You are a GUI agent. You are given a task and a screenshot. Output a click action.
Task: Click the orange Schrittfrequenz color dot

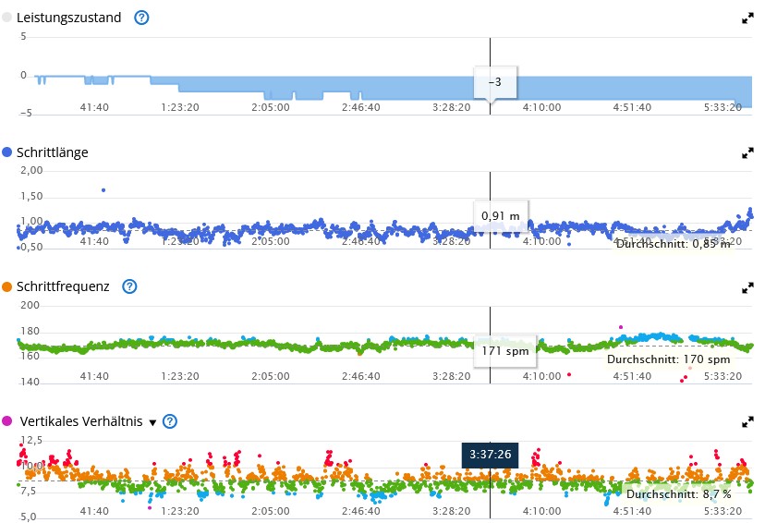point(7,286)
